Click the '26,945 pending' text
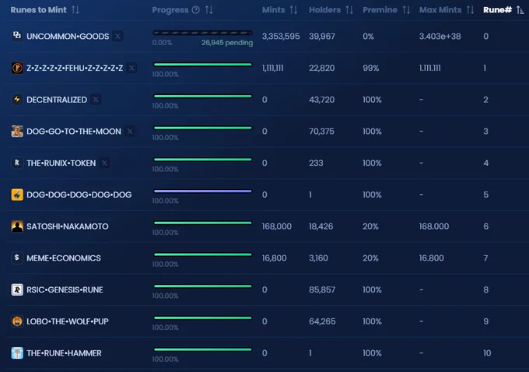 point(227,43)
